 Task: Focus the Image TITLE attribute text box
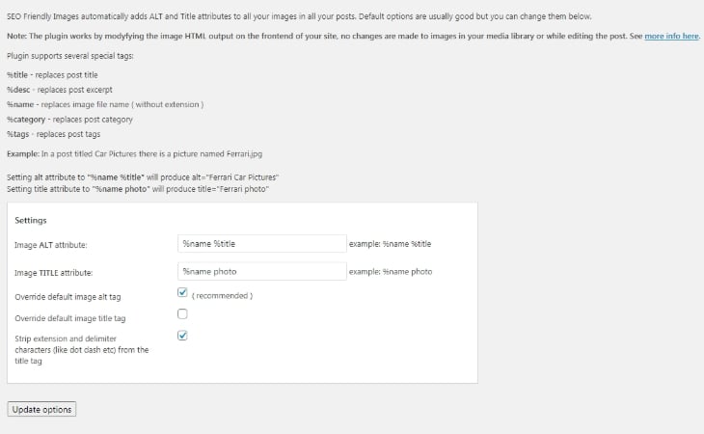[x=262, y=272]
